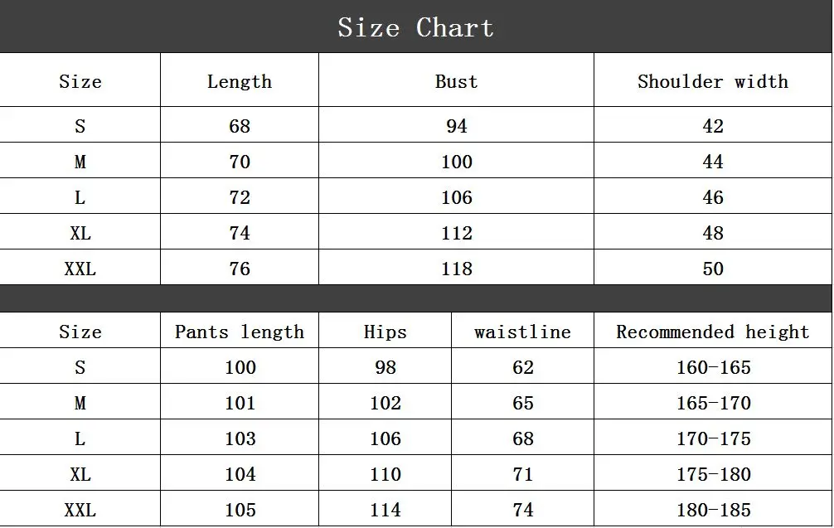Click the Size Chart title text
The height and width of the screenshot is (528, 834).
click(x=415, y=27)
